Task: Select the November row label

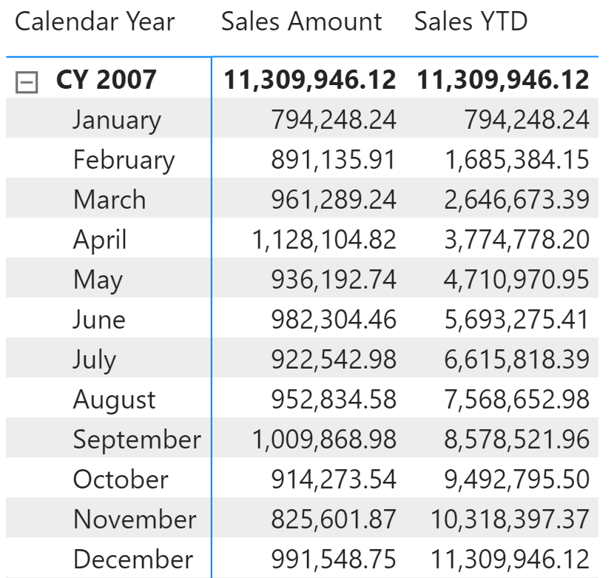Action: [x=135, y=520]
